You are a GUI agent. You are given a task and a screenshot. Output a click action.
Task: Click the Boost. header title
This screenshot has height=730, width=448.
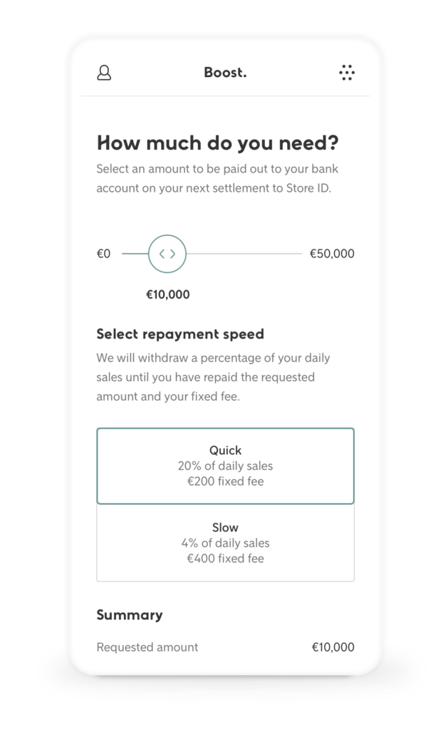[x=225, y=73]
